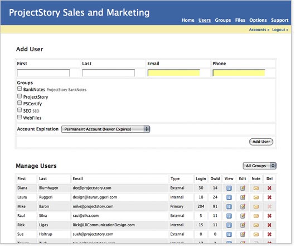
Task: Open the All Groups filter dropdown
Action: 259,166
